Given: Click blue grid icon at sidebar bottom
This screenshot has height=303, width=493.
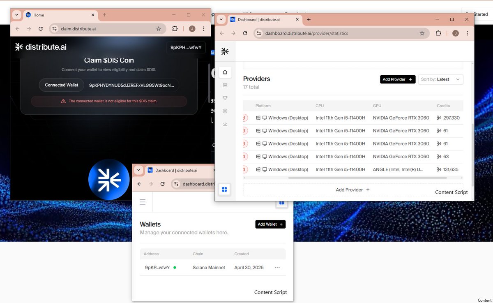Looking at the screenshot, I should pyautogui.click(x=224, y=190).
